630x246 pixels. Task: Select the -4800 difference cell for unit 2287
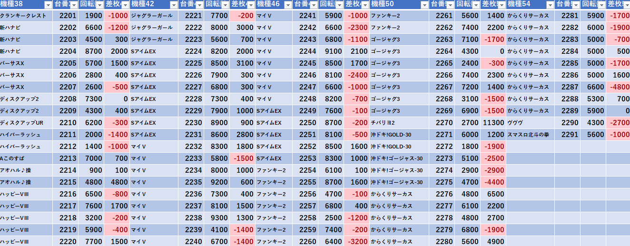pos(618,87)
